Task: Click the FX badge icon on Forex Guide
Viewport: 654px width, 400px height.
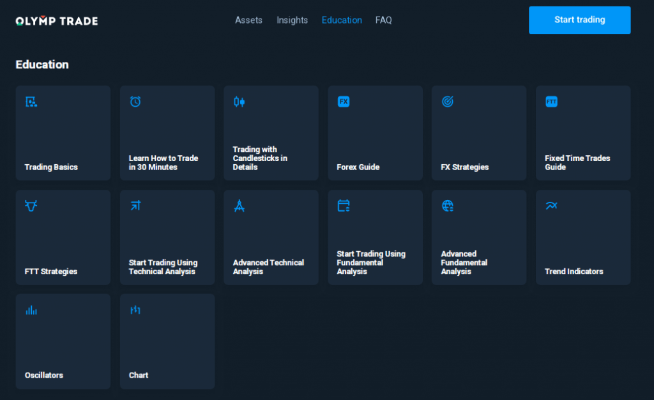Action: click(344, 102)
